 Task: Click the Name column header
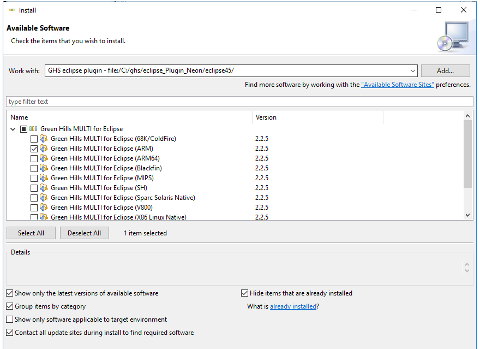[130, 117]
